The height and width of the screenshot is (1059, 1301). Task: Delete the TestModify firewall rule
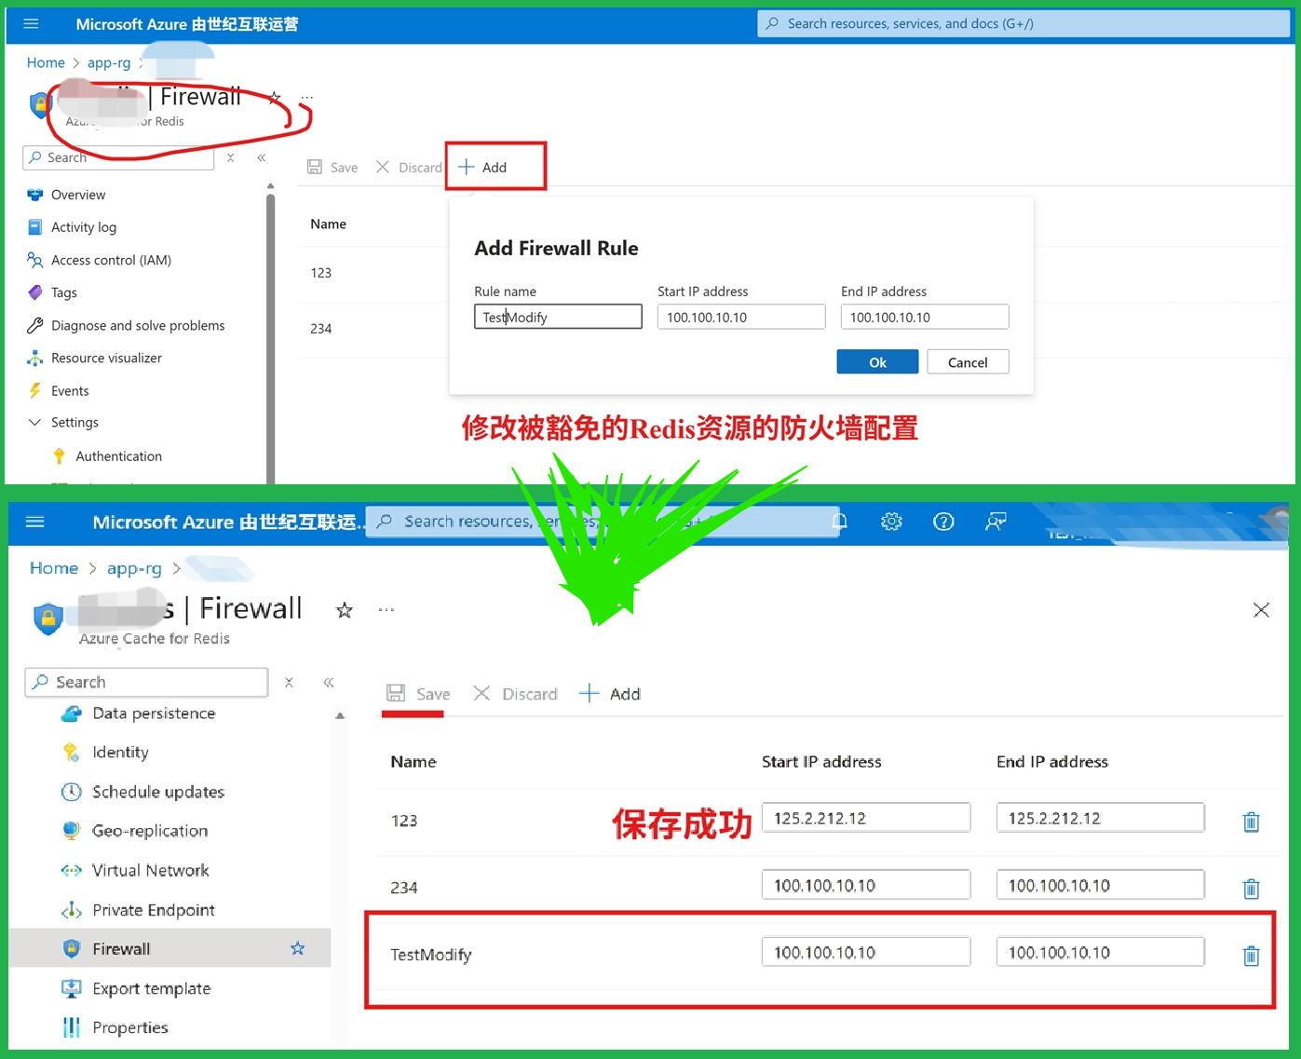(x=1251, y=956)
